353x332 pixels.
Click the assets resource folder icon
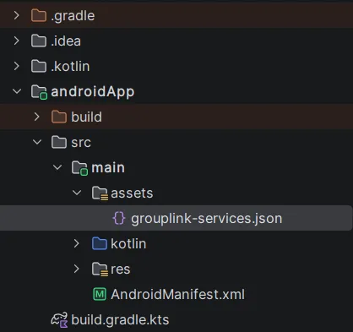click(100, 193)
